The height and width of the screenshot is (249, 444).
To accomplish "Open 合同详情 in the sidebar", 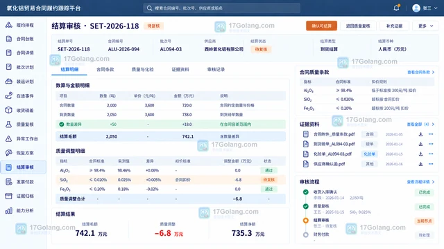I will (x=23, y=53).
